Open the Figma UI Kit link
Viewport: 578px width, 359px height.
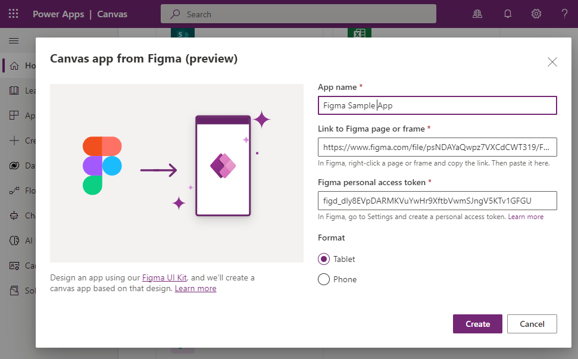point(164,277)
